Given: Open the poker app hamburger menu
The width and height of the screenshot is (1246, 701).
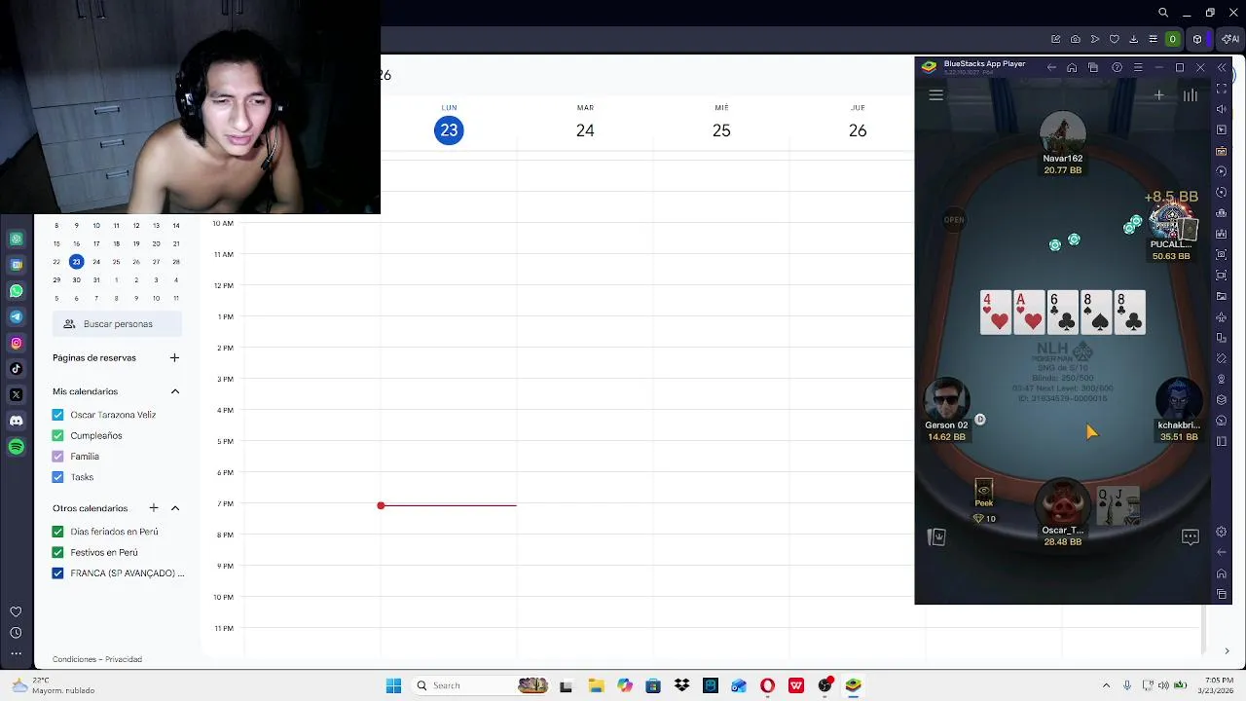Looking at the screenshot, I should 935,95.
